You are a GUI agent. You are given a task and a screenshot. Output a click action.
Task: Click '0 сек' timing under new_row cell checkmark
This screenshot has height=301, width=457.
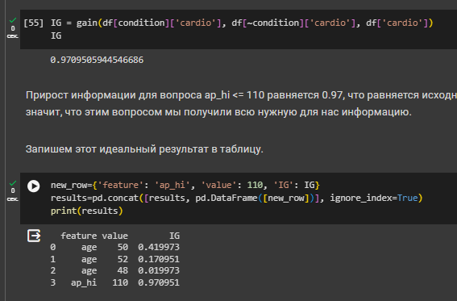click(x=13, y=194)
